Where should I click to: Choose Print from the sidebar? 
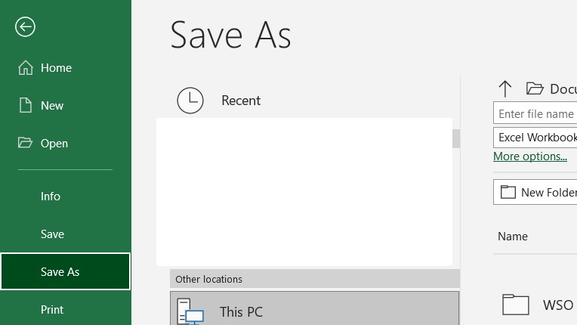(x=52, y=310)
